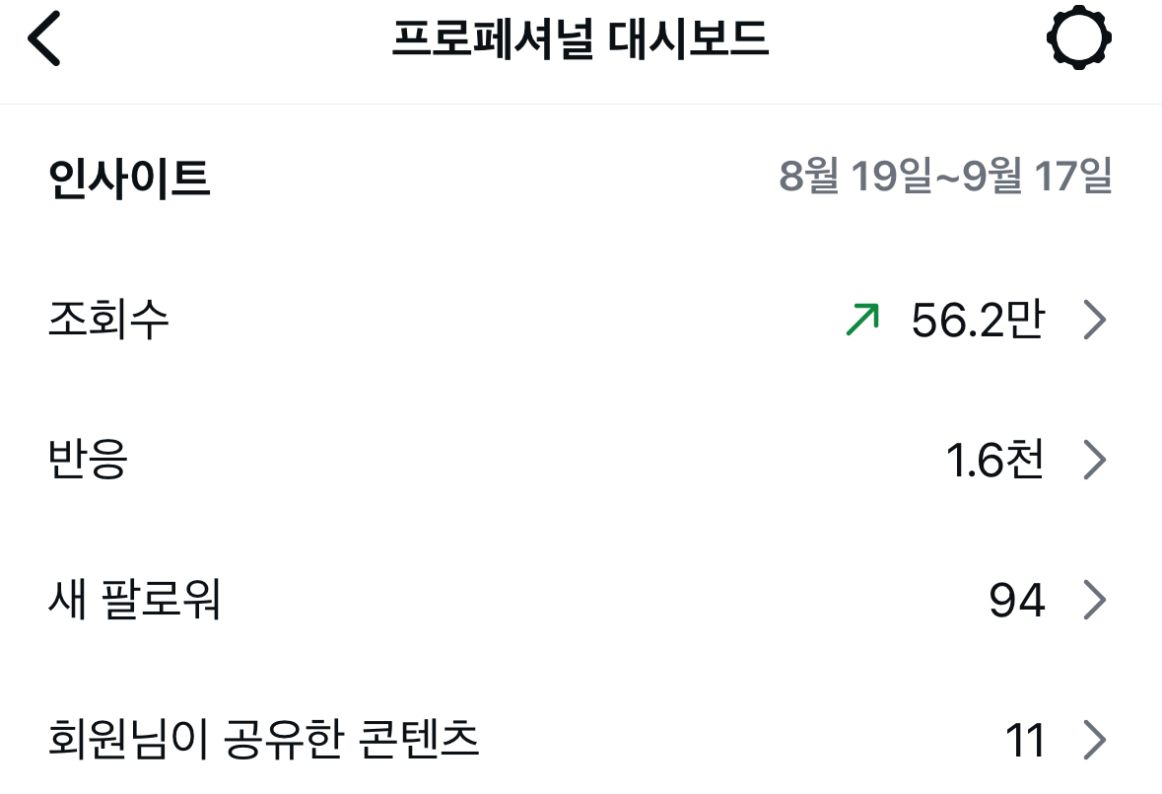Open the 반응 insights row label
The image size is (1162, 794).
88,461
